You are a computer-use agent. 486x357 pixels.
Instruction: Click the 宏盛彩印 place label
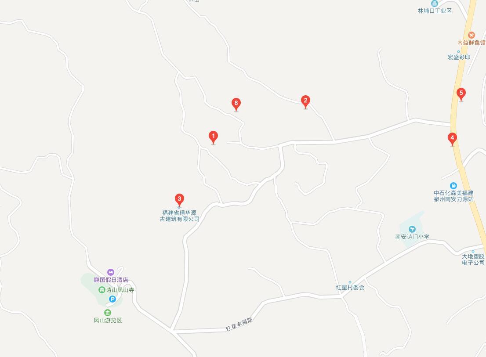[459, 57]
